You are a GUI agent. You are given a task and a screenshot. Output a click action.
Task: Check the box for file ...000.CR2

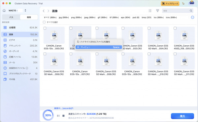pos(45,28)
